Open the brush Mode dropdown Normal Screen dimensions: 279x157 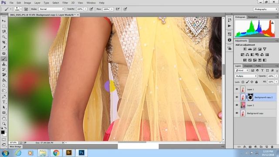(51, 9)
